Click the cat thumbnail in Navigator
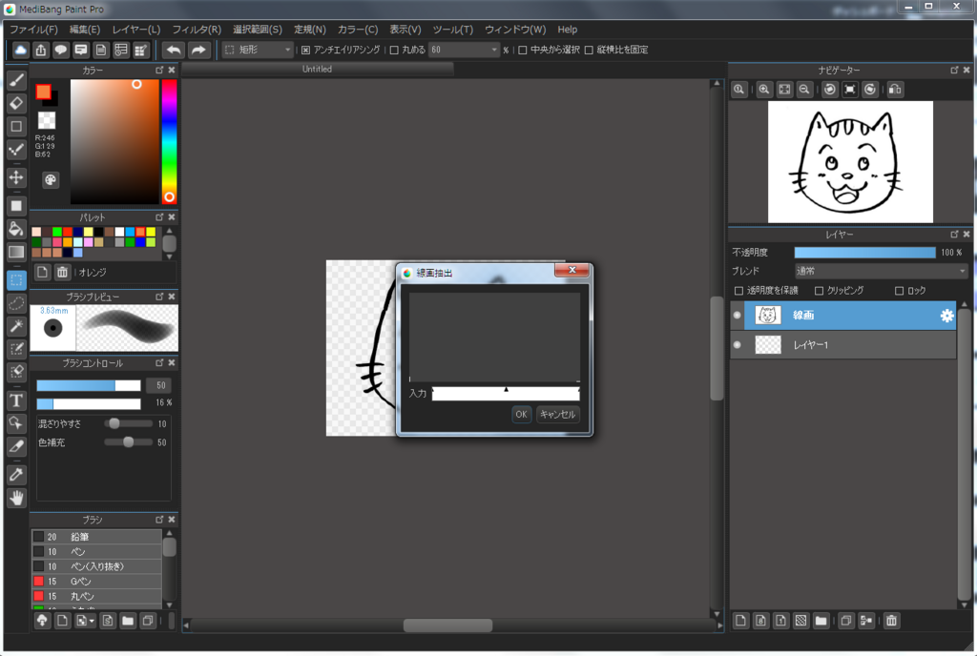The width and height of the screenshot is (977, 656). 850,162
